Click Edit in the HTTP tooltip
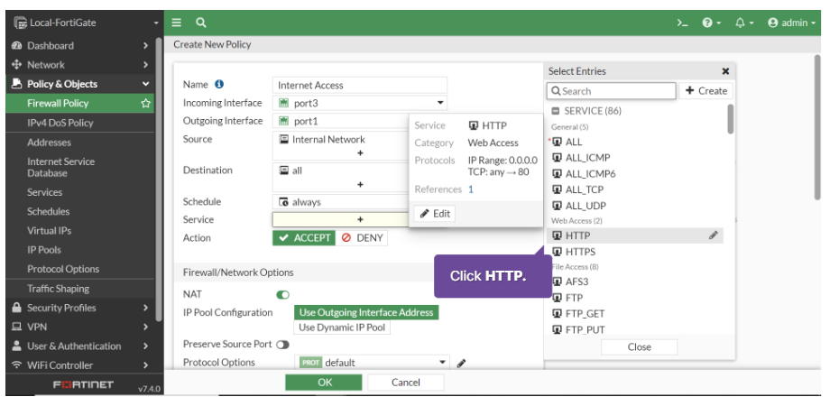The width and height of the screenshot is (830, 406). click(x=435, y=213)
